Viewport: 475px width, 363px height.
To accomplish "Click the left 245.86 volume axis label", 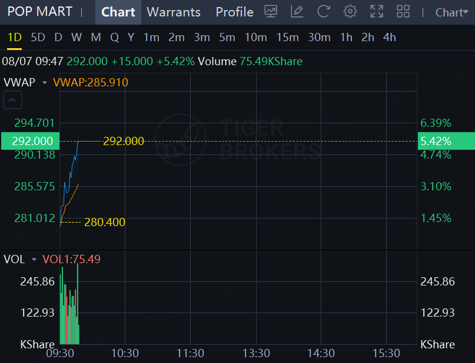I will point(37,282).
